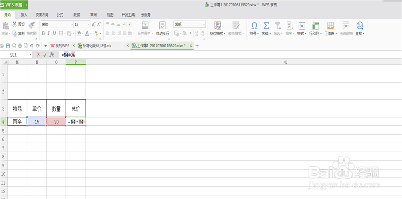This screenshot has height=199, width=402.
Task: Apply percent style (%)
Action: (x=185, y=33)
